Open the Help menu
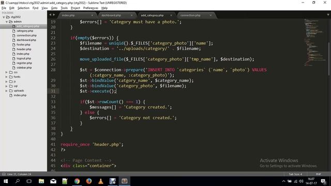The image size is (331, 186). pos(104,8)
